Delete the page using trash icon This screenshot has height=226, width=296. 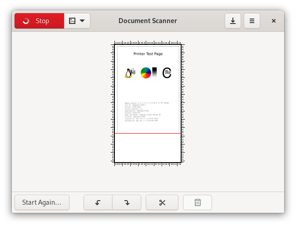tap(197, 202)
